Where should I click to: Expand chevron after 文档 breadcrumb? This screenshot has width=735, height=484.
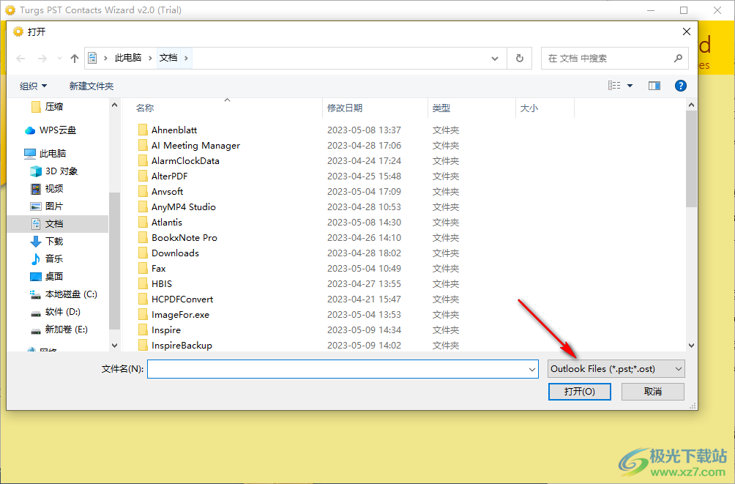186,58
